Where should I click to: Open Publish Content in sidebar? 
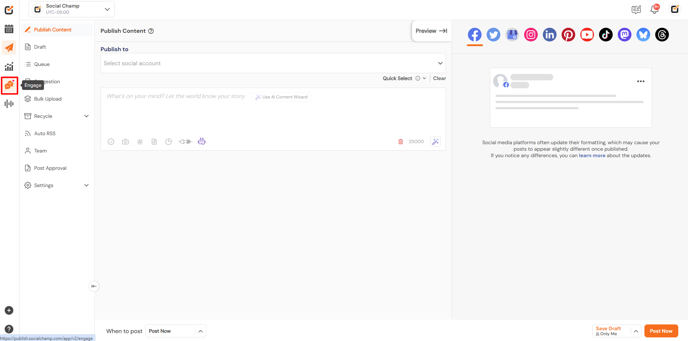[57, 30]
